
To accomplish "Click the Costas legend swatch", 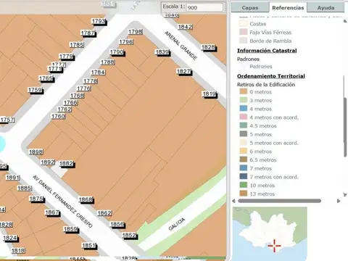I will [244, 24].
